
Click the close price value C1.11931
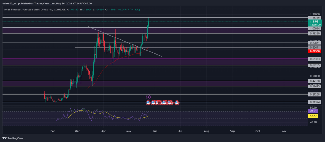point(111,10)
